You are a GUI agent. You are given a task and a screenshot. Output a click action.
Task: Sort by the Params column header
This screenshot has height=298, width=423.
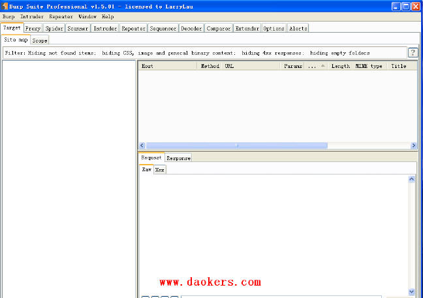292,66
